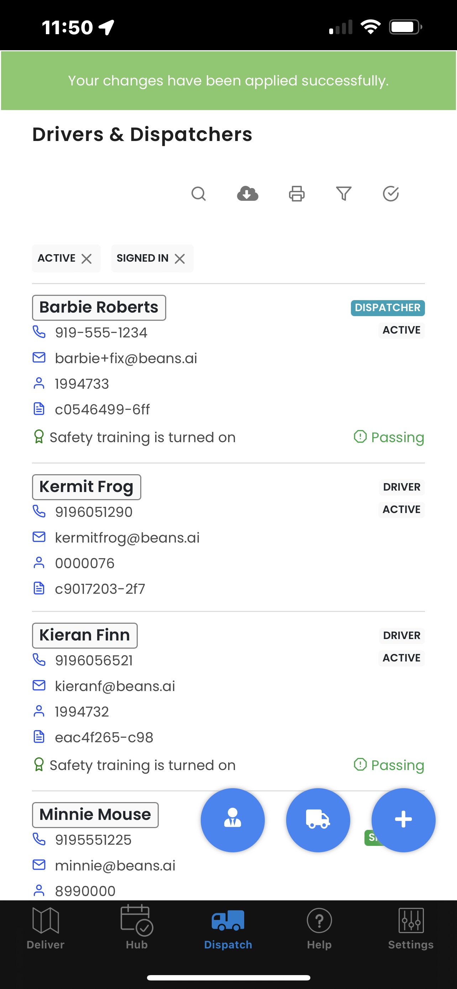Tap the blue add person floating button
Image resolution: width=457 pixels, height=989 pixels.
(x=232, y=820)
